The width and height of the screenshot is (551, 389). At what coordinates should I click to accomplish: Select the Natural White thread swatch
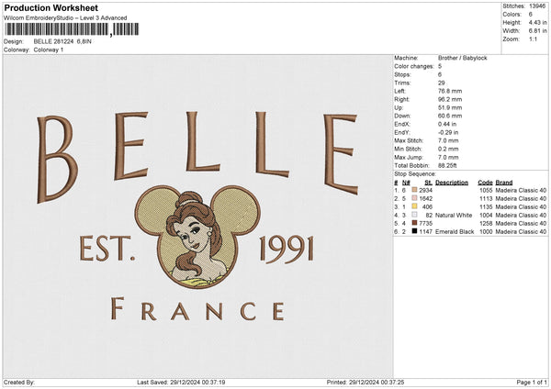414,215
